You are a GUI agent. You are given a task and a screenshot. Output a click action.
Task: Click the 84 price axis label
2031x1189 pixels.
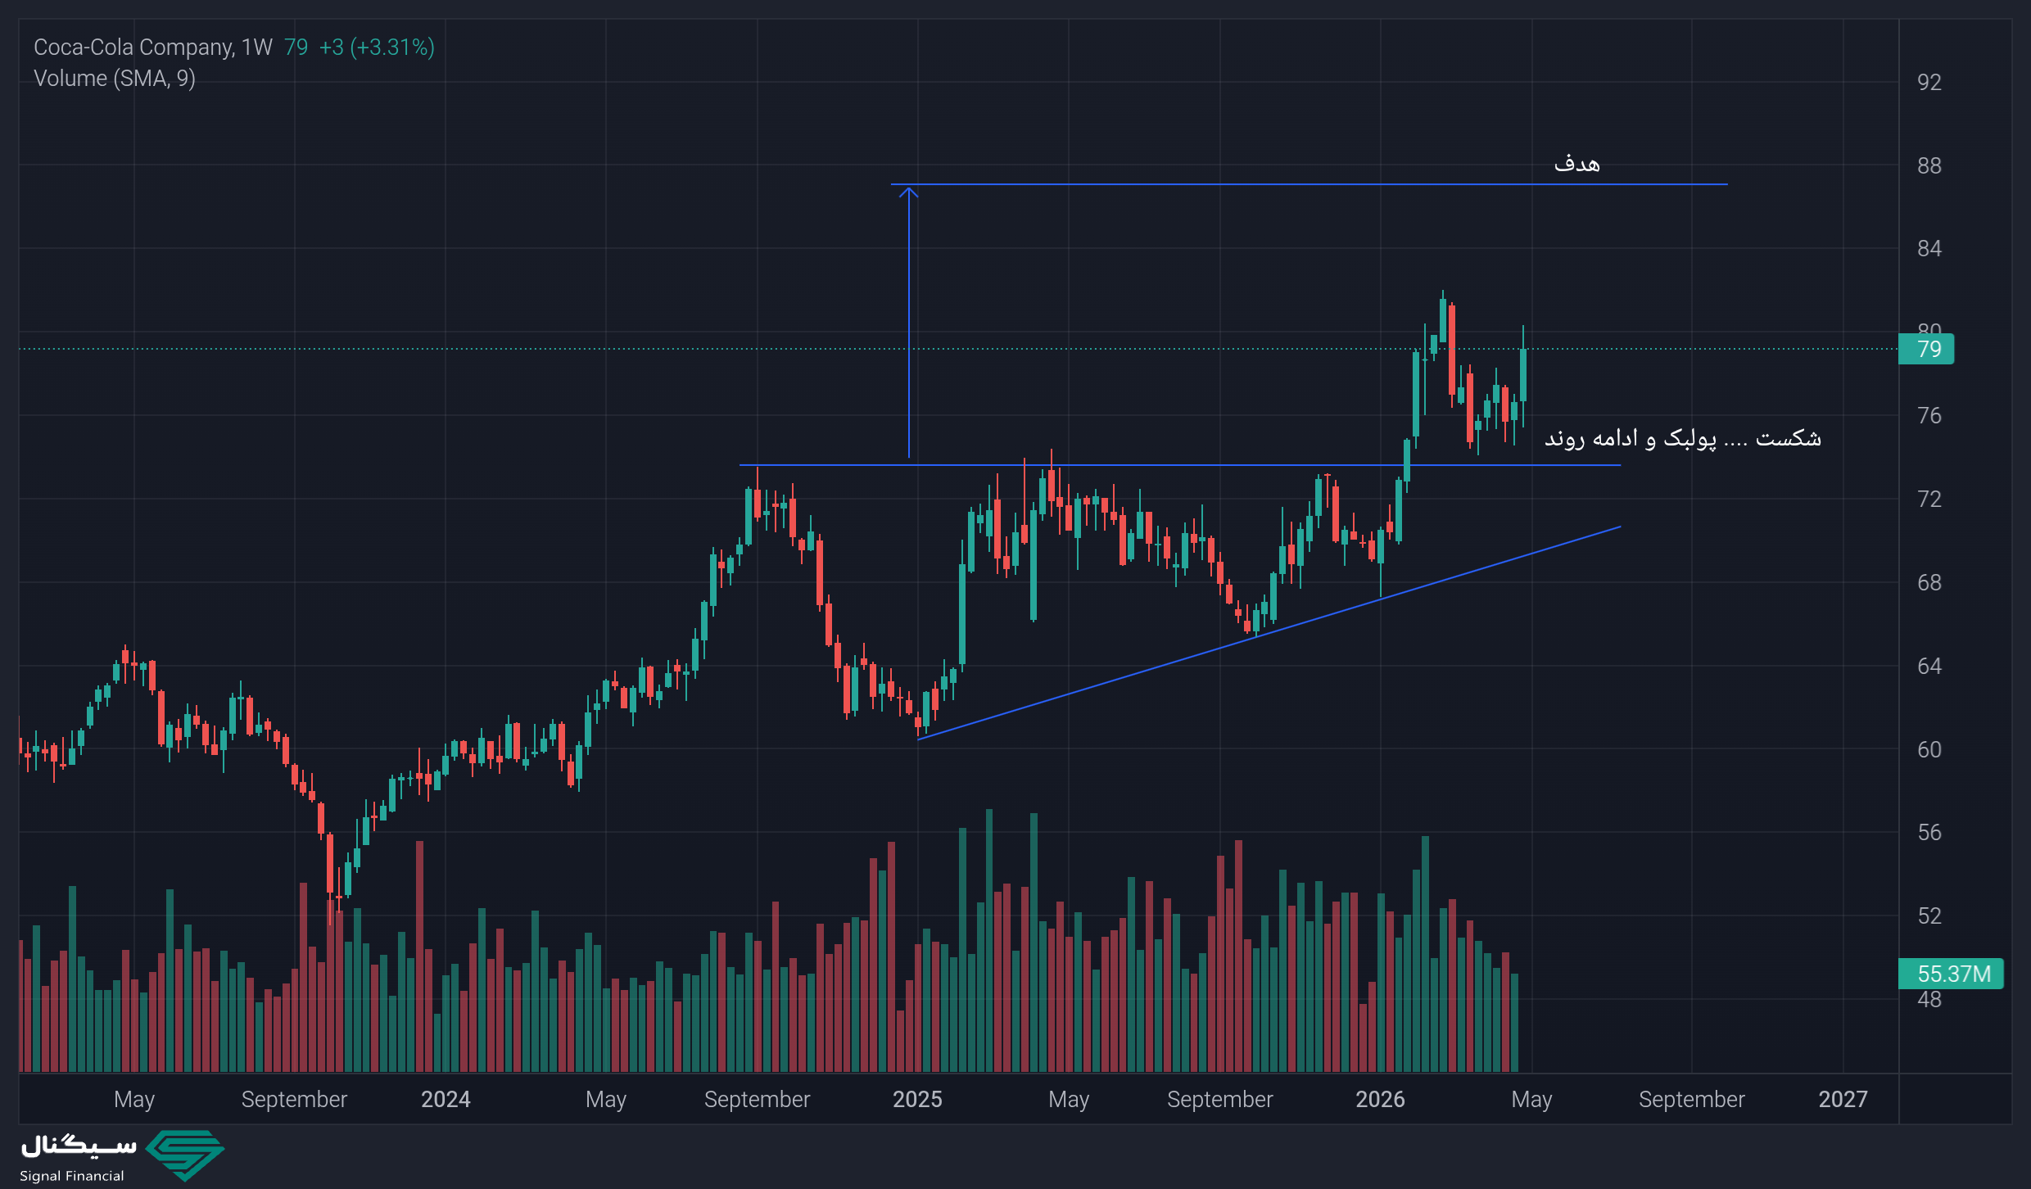coord(1929,248)
